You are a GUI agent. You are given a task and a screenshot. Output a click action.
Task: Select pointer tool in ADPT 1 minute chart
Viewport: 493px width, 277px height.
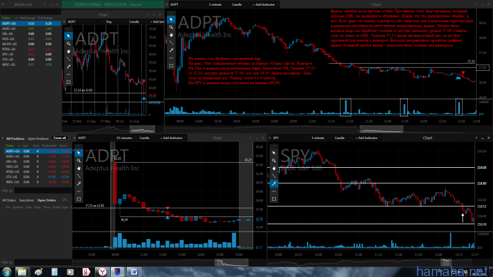coord(171,19)
